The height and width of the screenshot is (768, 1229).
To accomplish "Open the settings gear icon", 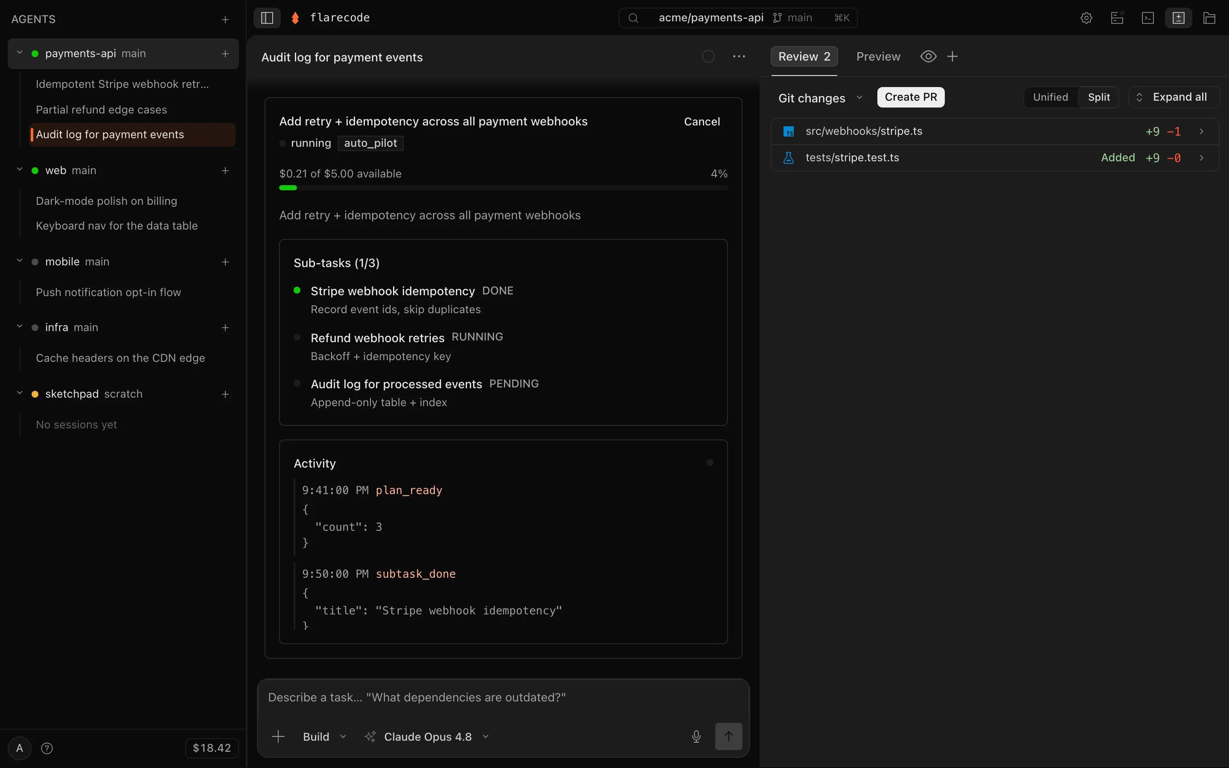I will pos(1086,18).
